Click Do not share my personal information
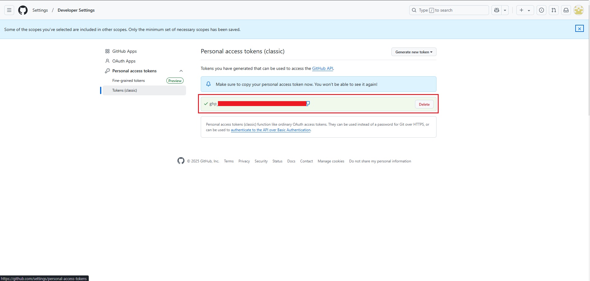 click(380, 161)
